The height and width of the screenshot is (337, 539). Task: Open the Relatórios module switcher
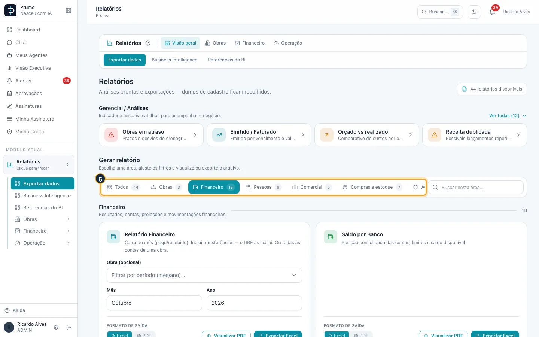click(39, 165)
